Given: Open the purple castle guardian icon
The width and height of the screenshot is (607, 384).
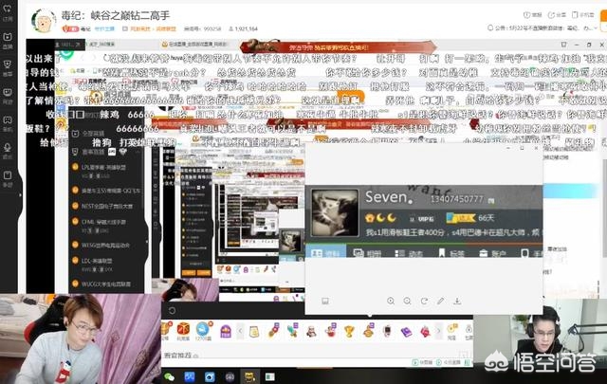Looking at the screenshot, I should [226, 331].
